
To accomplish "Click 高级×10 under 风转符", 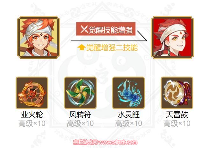I will click(80, 123).
